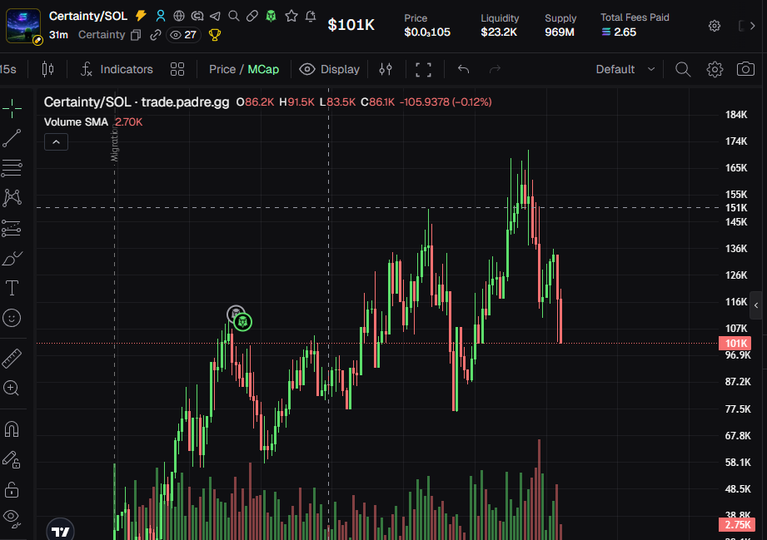Toggle stay in drawing mode

[12, 459]
